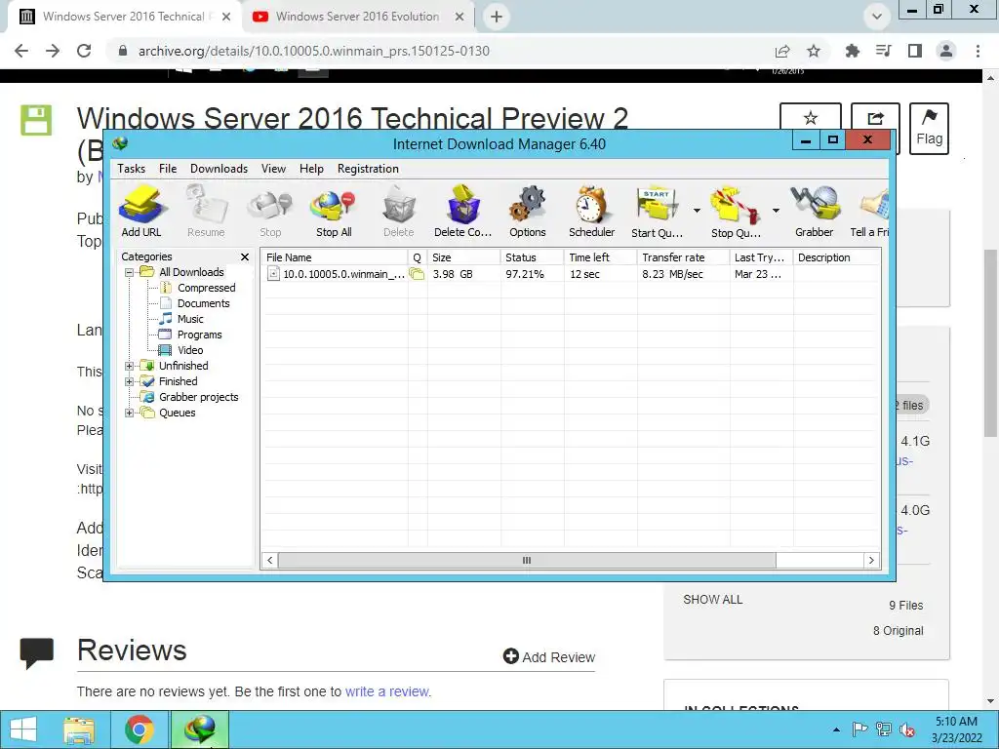Favorite the archive item with star button
Viewport: 999px width, 749px height.
[811, 118]
